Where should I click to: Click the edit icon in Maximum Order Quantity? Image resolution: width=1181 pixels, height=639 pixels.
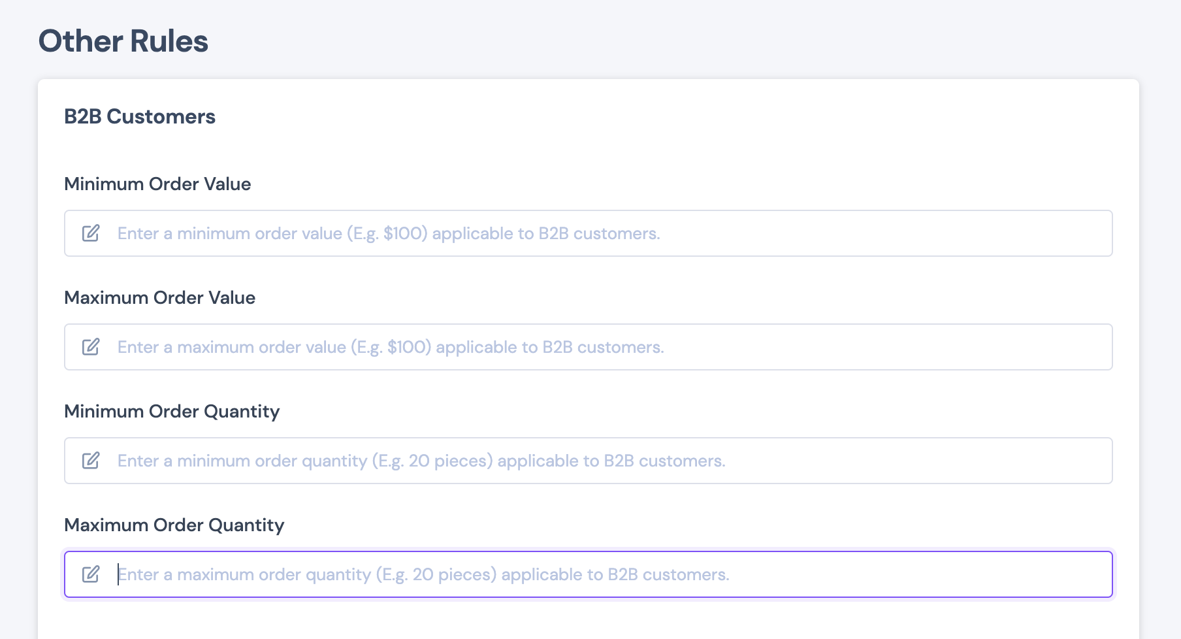tap(91, 574)
